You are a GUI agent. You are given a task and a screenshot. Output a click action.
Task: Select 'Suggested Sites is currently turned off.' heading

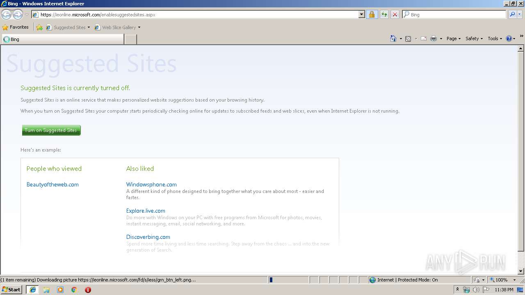(x=75, y=88)
